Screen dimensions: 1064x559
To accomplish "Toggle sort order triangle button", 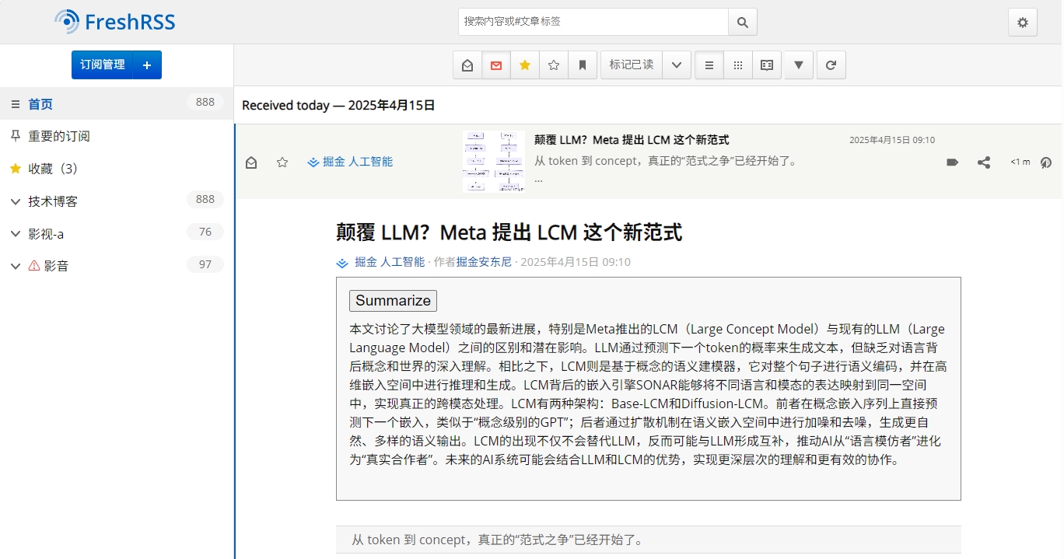I will (x=799, y=65).
